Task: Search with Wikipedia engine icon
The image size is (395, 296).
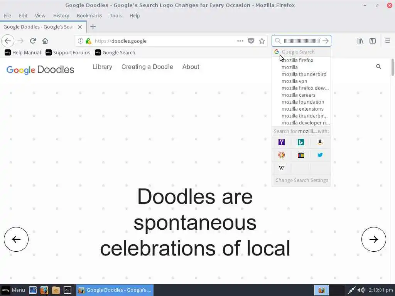Action: 282,168
